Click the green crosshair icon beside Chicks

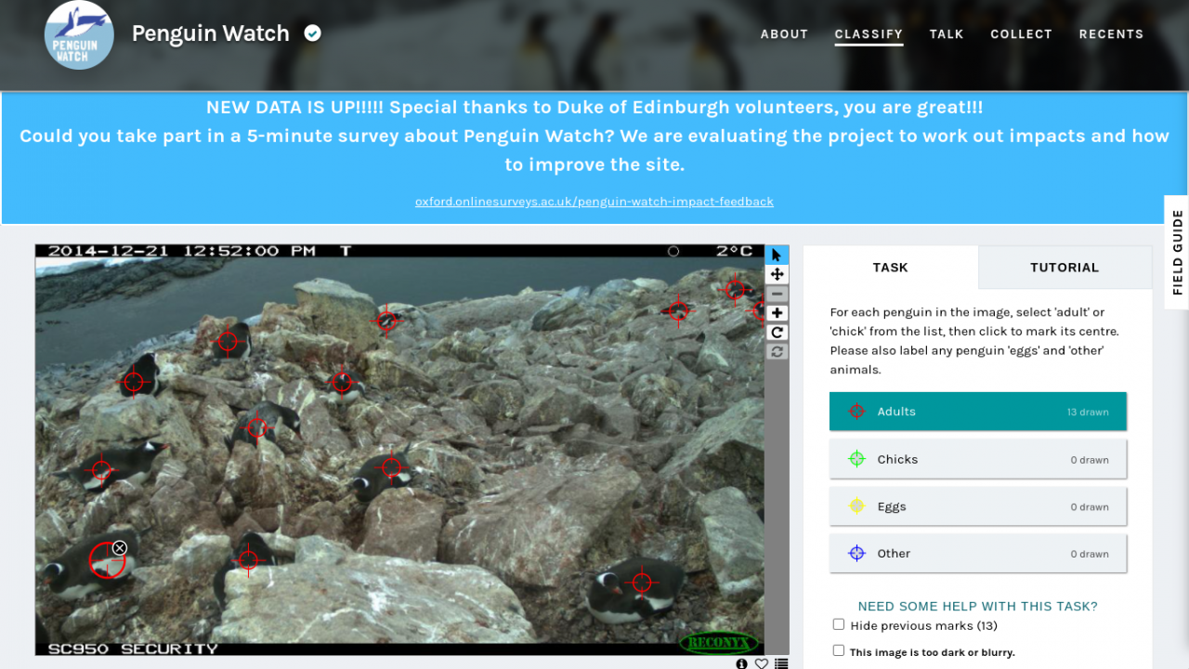point(856,459)
